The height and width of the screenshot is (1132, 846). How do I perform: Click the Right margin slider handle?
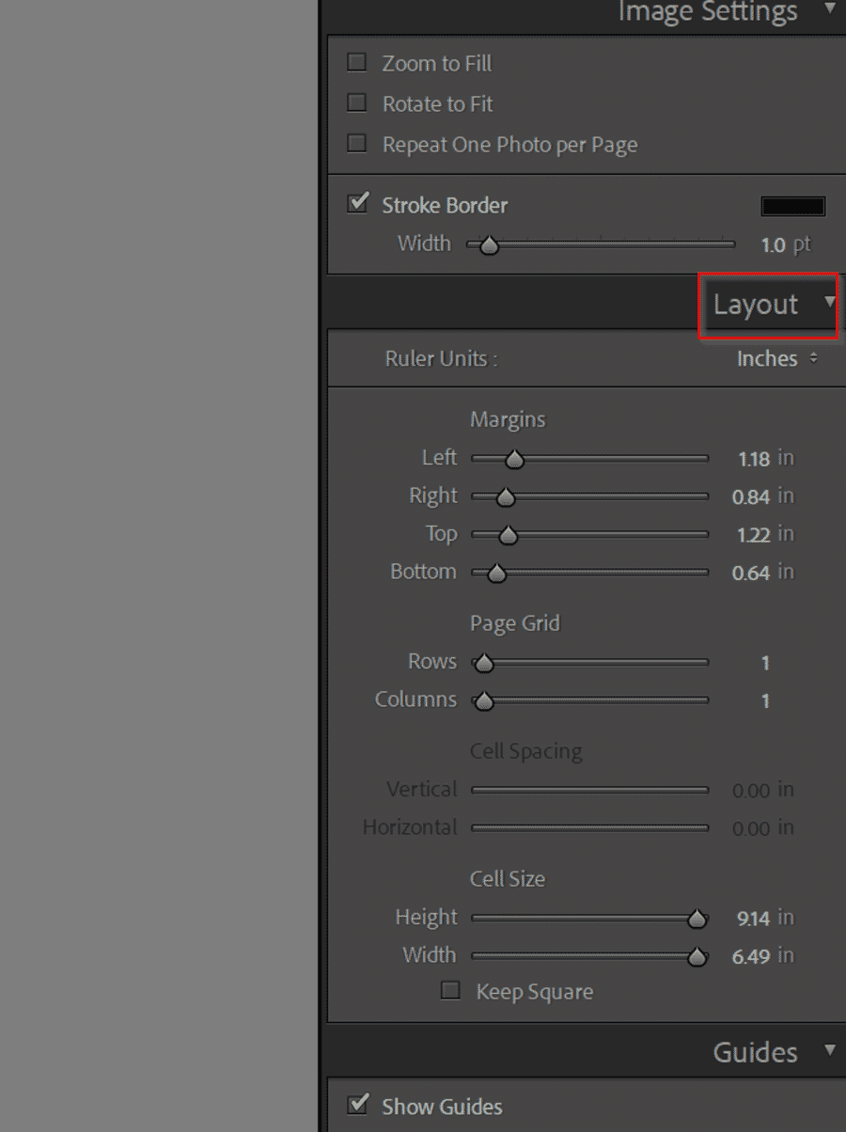point(505,497)
